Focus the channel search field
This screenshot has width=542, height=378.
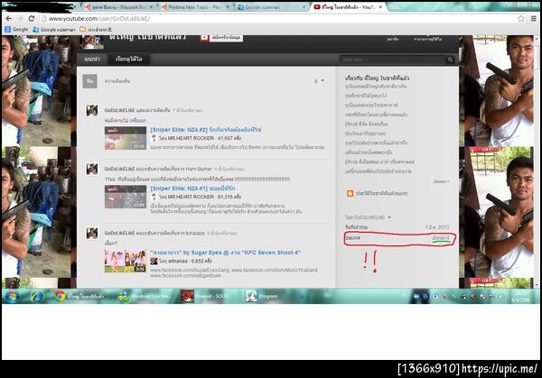[392, 60]
